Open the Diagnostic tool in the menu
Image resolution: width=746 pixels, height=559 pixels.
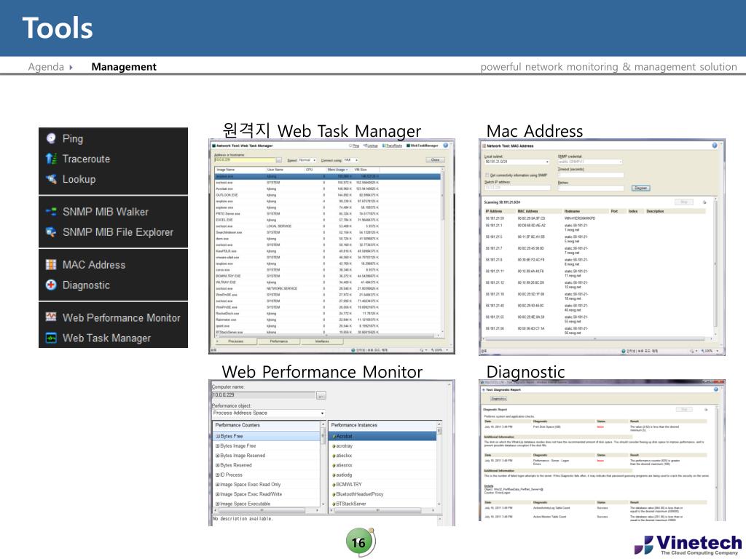click(86, 285)
